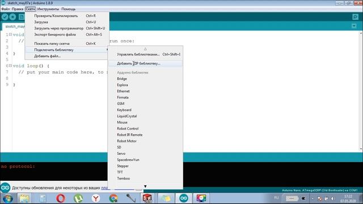This screenshot has height=204, width=363.
Task: Include the Robot Motor library
Action: coord(126,141)
